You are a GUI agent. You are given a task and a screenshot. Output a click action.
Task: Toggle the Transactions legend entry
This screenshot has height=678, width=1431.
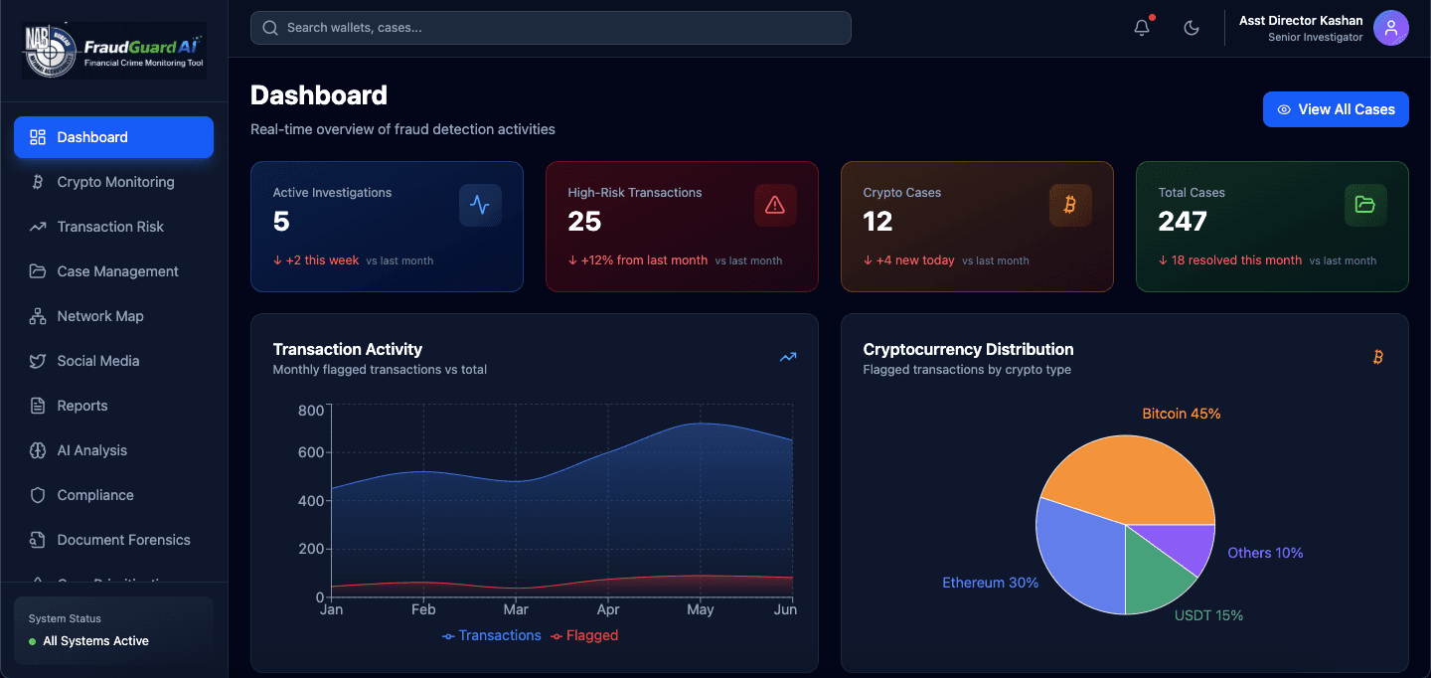tap(492, 635)
